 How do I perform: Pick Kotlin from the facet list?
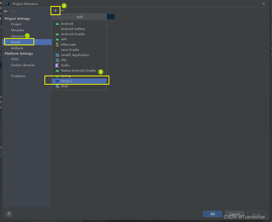79,65
